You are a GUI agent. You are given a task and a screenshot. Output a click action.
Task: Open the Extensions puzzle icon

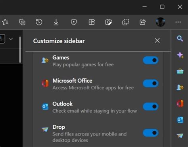(x=92, y=22)
